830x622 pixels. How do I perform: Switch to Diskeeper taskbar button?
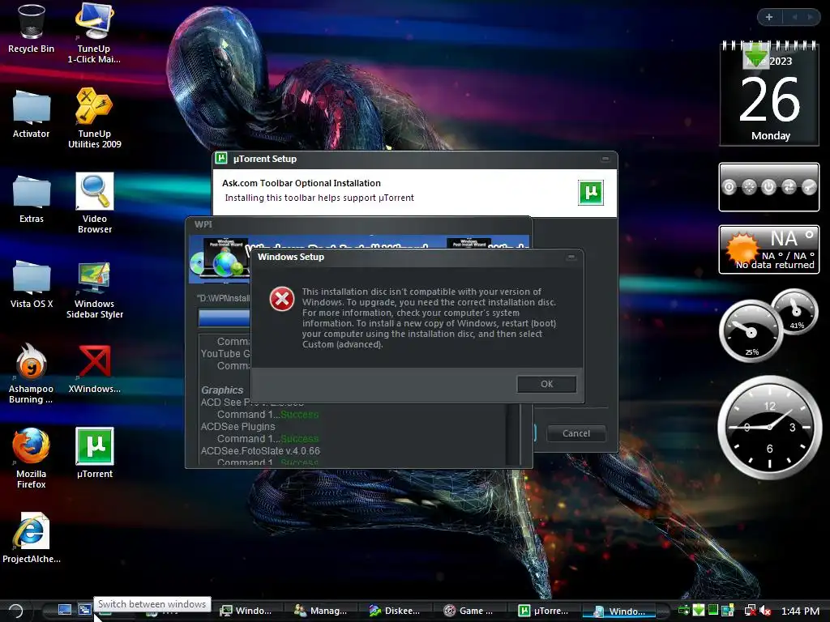coord(395,611)
